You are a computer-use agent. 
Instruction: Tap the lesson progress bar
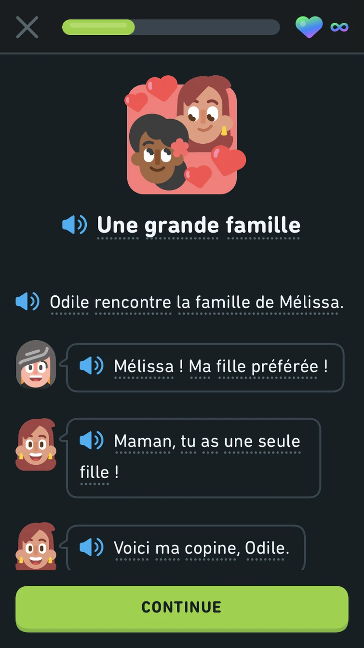coord(171,27)
